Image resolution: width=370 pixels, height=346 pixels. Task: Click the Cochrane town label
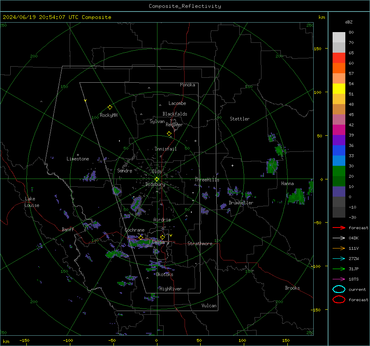[x=134, y=230]
